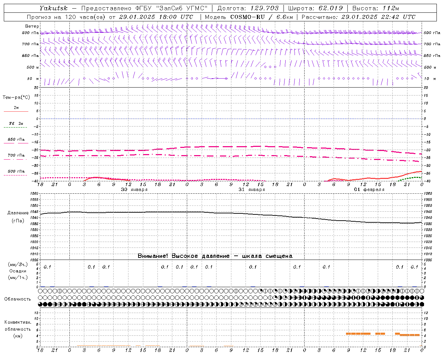Select the 'Предоставлено ФГБУ "ЗапСиб УГМС"' provider text
Screen dimensions: 442x353
pos(144,8)
